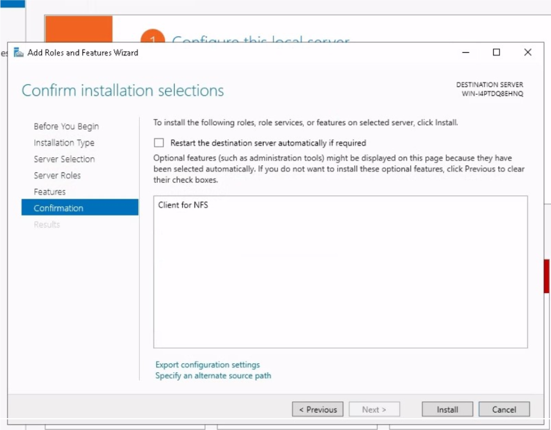The width and height of the screenshot is (551, 430).
Task: Select Client for NFS in the list
Action: click(x=183, y=205)
